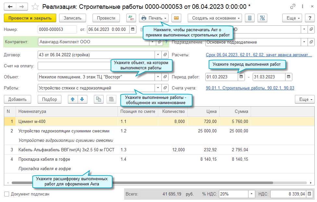Expand the Объект dropdown list
Viewport: 317px width, 202px height.
[158, 77]
